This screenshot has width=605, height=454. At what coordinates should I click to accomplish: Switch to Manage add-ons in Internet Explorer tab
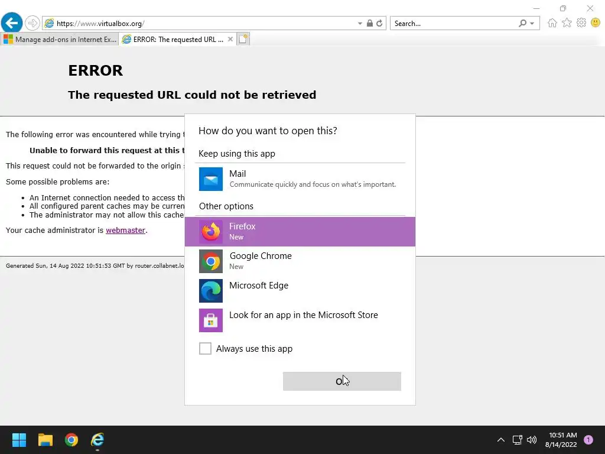[60, 40]
